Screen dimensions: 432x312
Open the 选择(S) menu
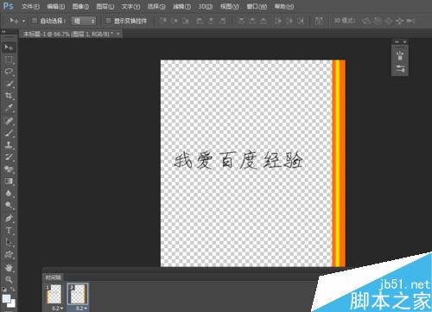click(156, 6)
